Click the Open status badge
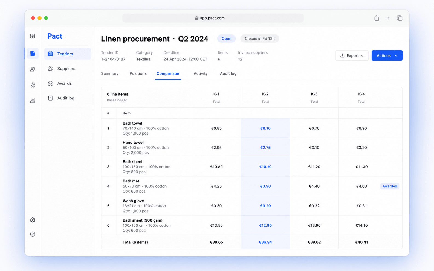 point(226,39)
